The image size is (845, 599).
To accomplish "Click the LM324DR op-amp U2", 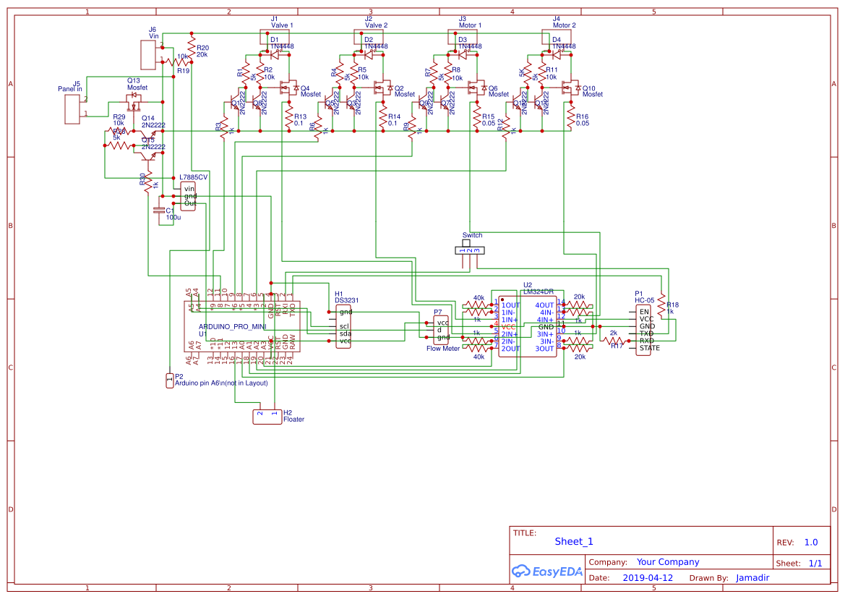I will (526, 326).
